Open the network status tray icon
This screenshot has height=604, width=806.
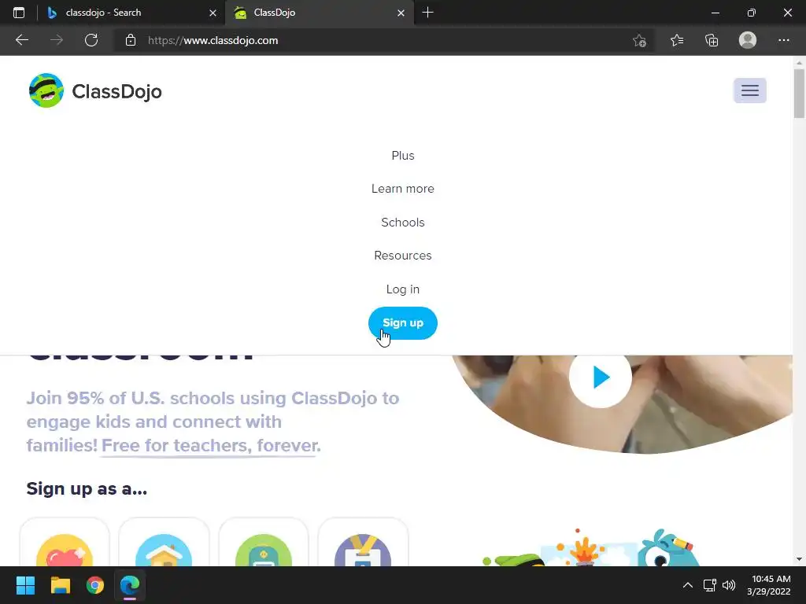coord(709,585)
